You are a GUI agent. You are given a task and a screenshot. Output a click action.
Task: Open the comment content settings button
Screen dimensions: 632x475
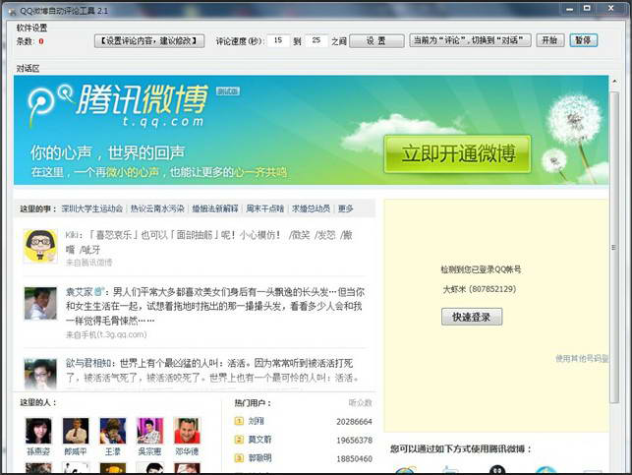[149, 40]
